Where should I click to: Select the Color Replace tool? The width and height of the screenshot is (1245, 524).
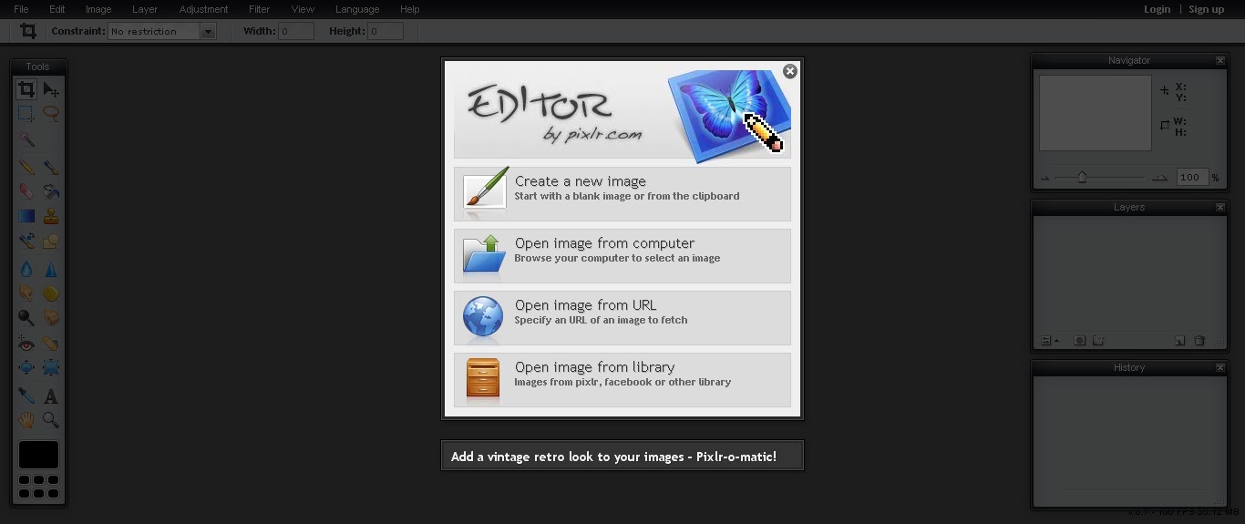[26, 241]
